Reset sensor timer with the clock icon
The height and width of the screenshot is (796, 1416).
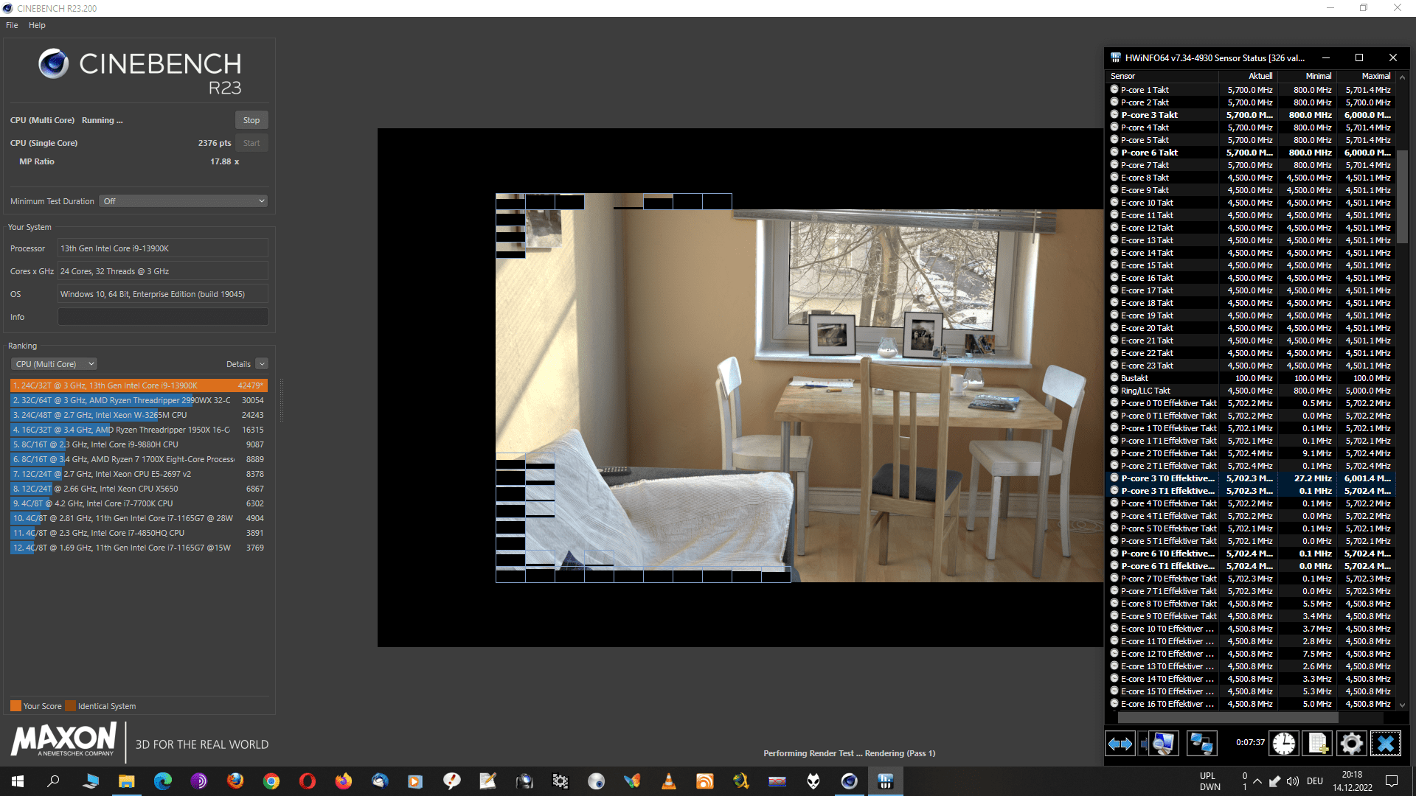(1284, 744)
